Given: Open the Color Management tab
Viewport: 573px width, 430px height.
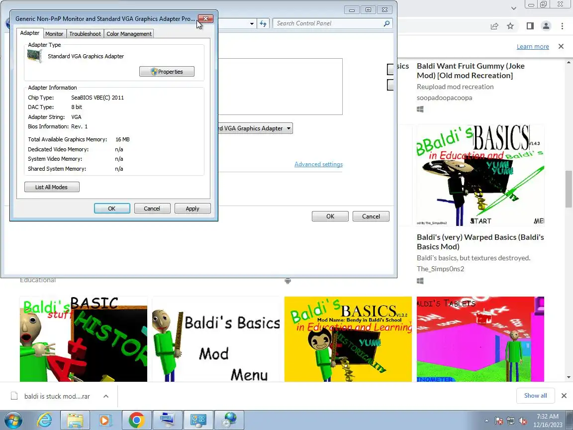Looking at the screenshot, I should (129, 34).
